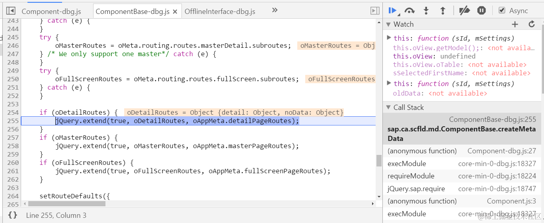The width and height of the screenshot is (544, 223).
Task: Pretty print source with braces icon
Action: coord(13,215)
